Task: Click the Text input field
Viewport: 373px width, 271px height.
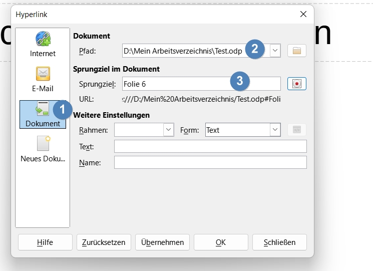Action: pyautogui.click(x=210, y=146)
